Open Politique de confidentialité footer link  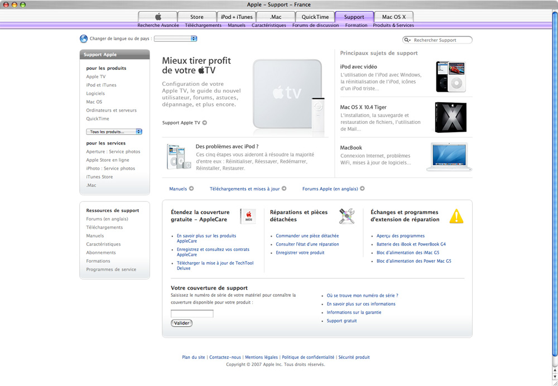pyautogui.click(x=308, y=357)
